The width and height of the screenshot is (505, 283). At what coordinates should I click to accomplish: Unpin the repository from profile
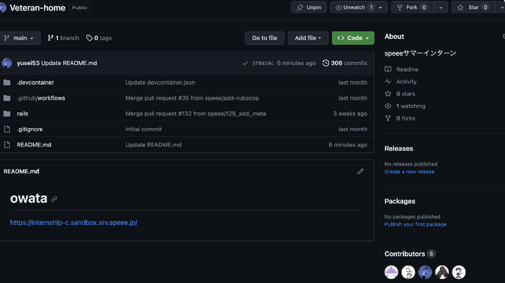tap(309, 8)
